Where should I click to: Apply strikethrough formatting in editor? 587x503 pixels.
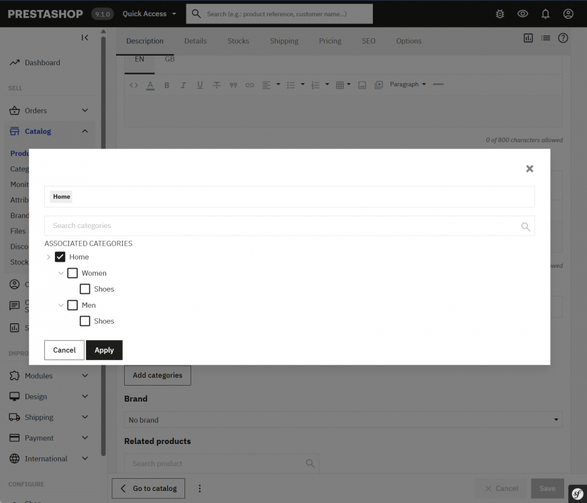217,85
